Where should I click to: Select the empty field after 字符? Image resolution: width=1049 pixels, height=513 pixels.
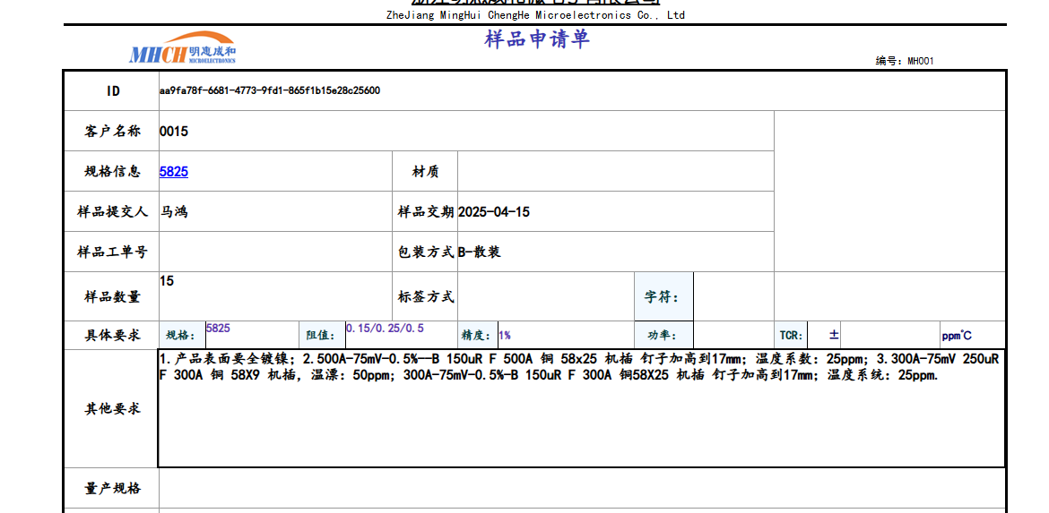pyautogui.click(x=734, y=296)
